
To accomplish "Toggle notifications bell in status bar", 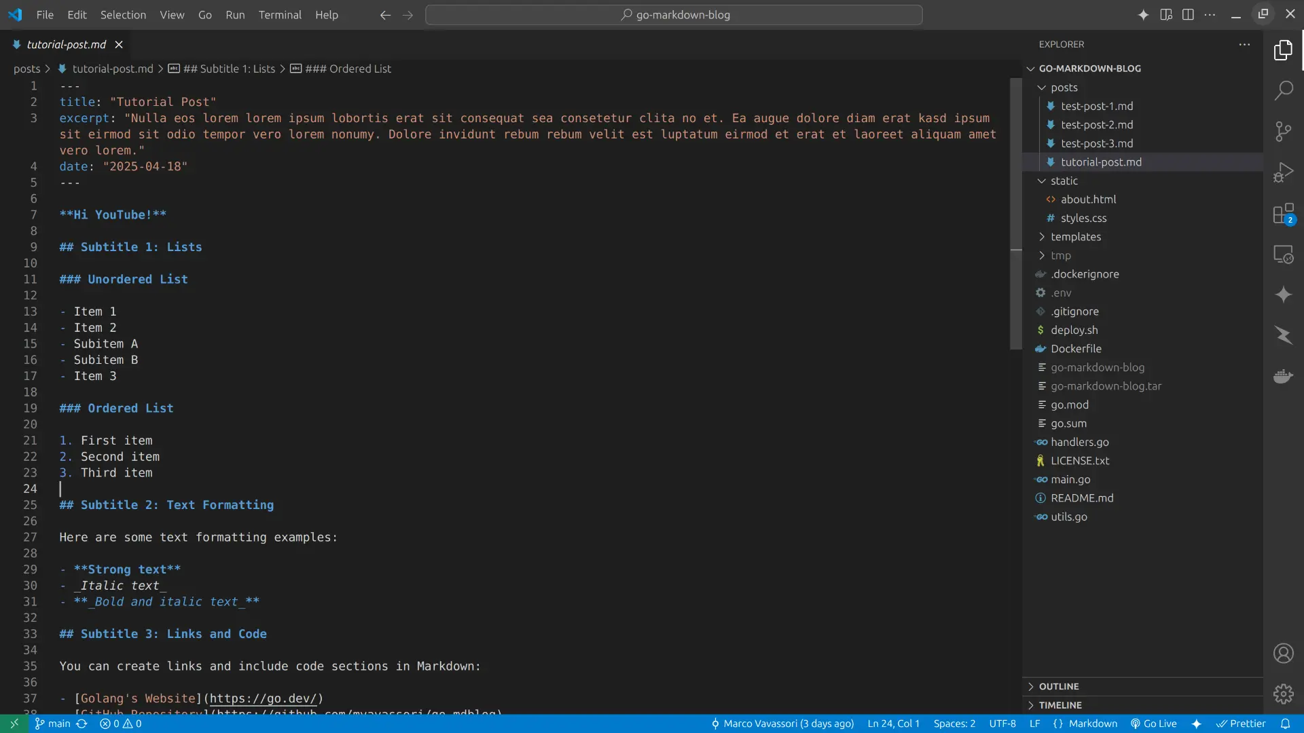I will point(1285,723).
